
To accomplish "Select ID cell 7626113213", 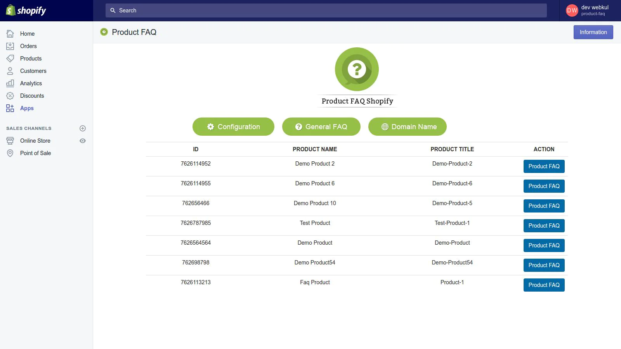I will tap(196, 282).
